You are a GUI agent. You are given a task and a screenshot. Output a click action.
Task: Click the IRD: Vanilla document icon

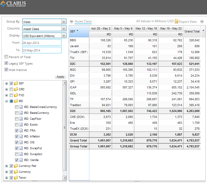pos(21,160)
